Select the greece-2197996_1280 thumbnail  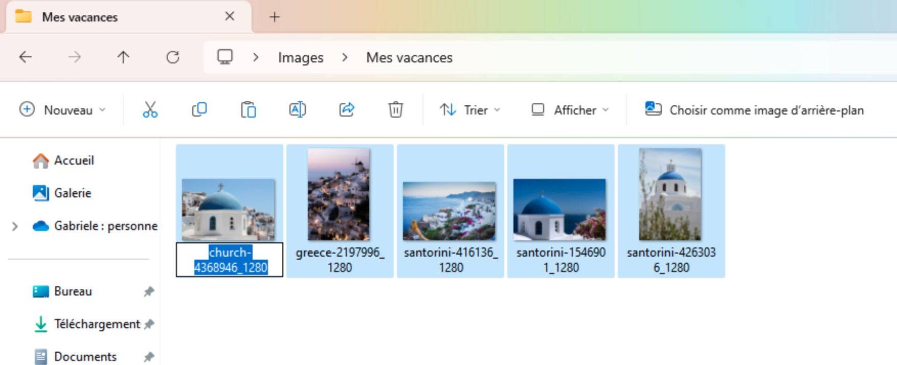coord(340,211)
